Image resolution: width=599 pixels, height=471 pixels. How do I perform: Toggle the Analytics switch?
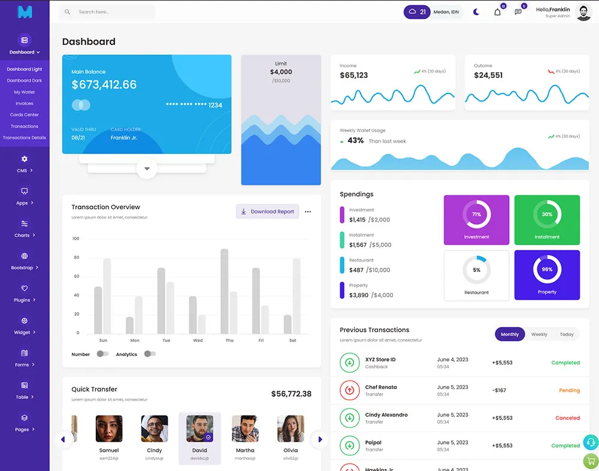point(150,354)
